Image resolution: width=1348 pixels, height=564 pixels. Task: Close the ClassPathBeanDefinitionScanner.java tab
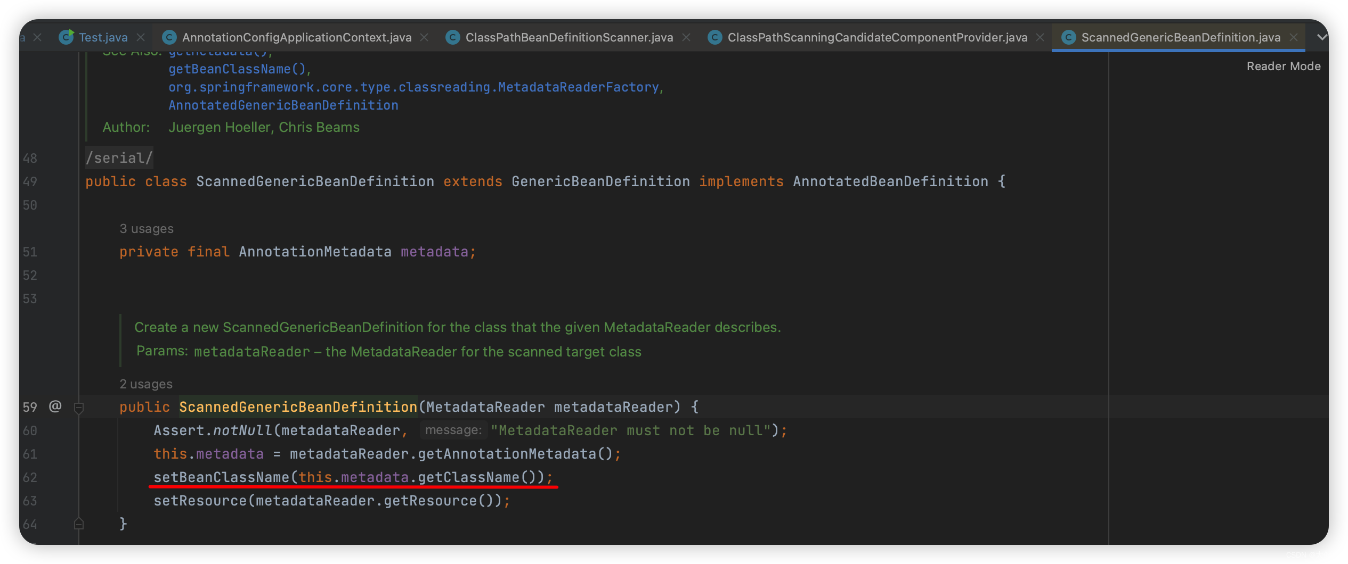[x=686, y=37]
